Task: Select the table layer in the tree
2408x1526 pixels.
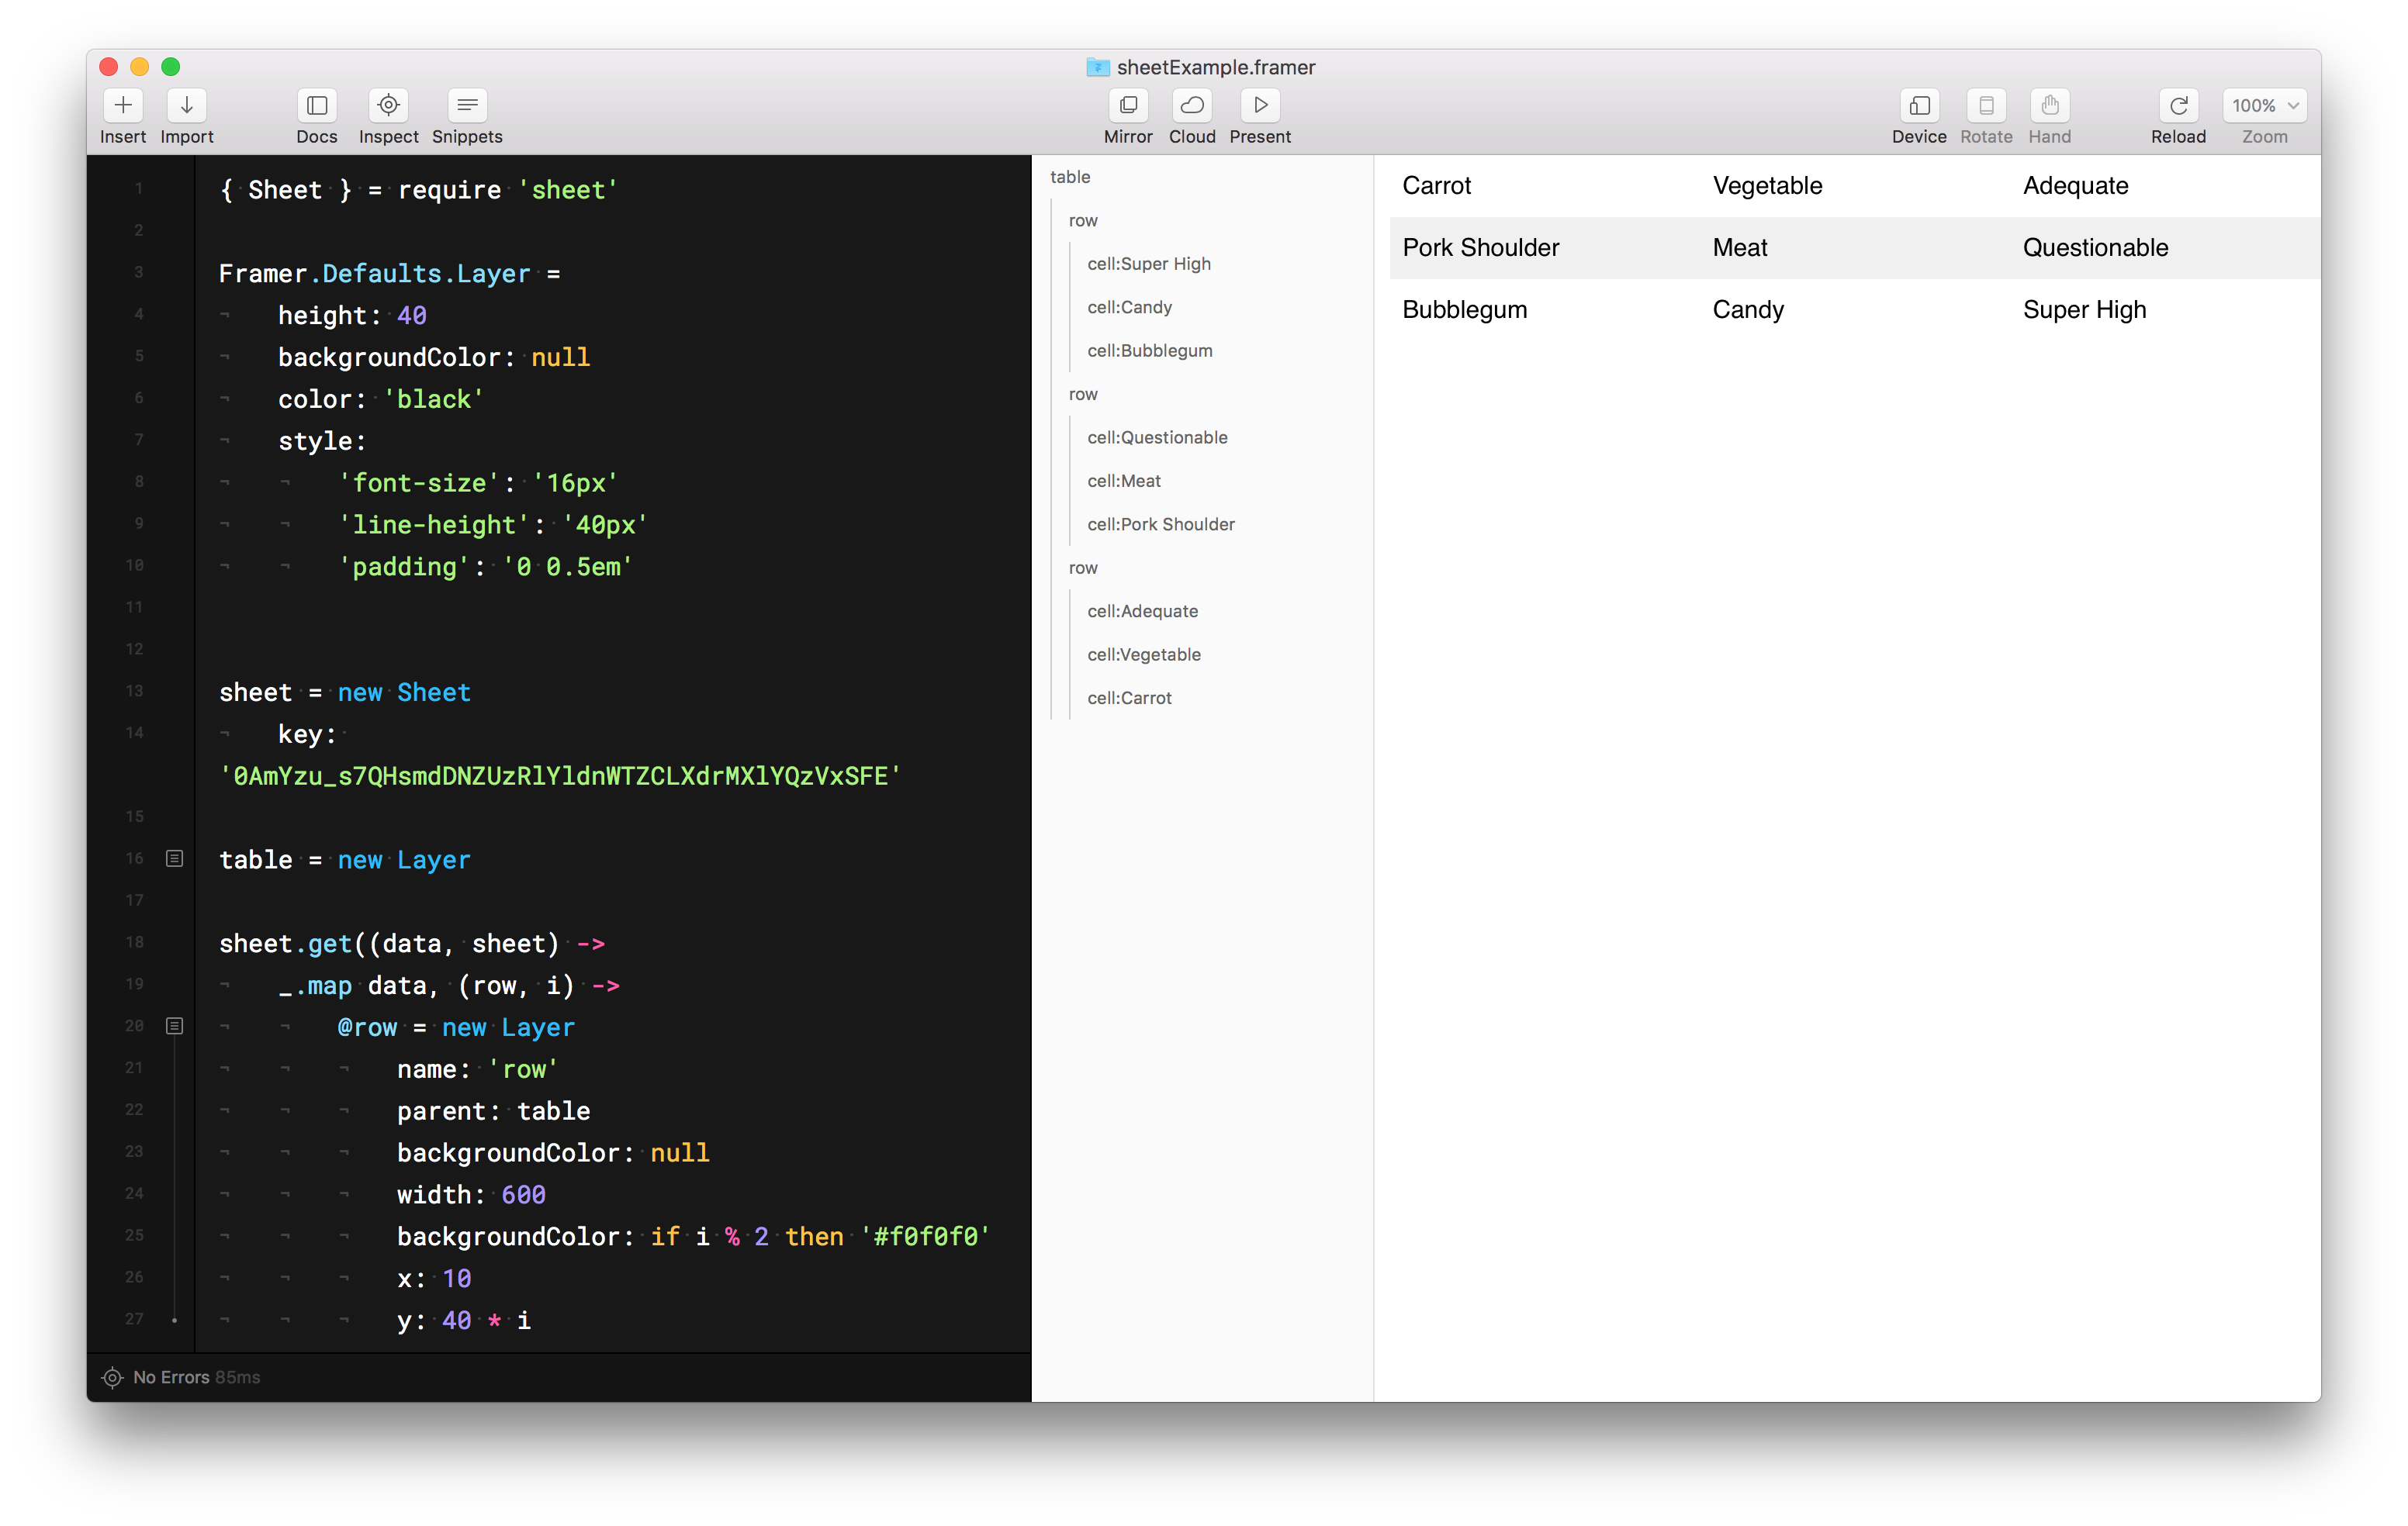Action: [1070, 177]
